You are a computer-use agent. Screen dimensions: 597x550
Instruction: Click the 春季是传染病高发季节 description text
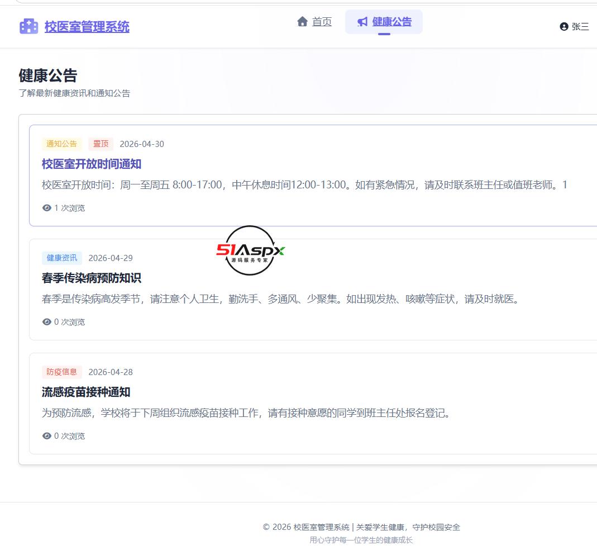point(280,299)
